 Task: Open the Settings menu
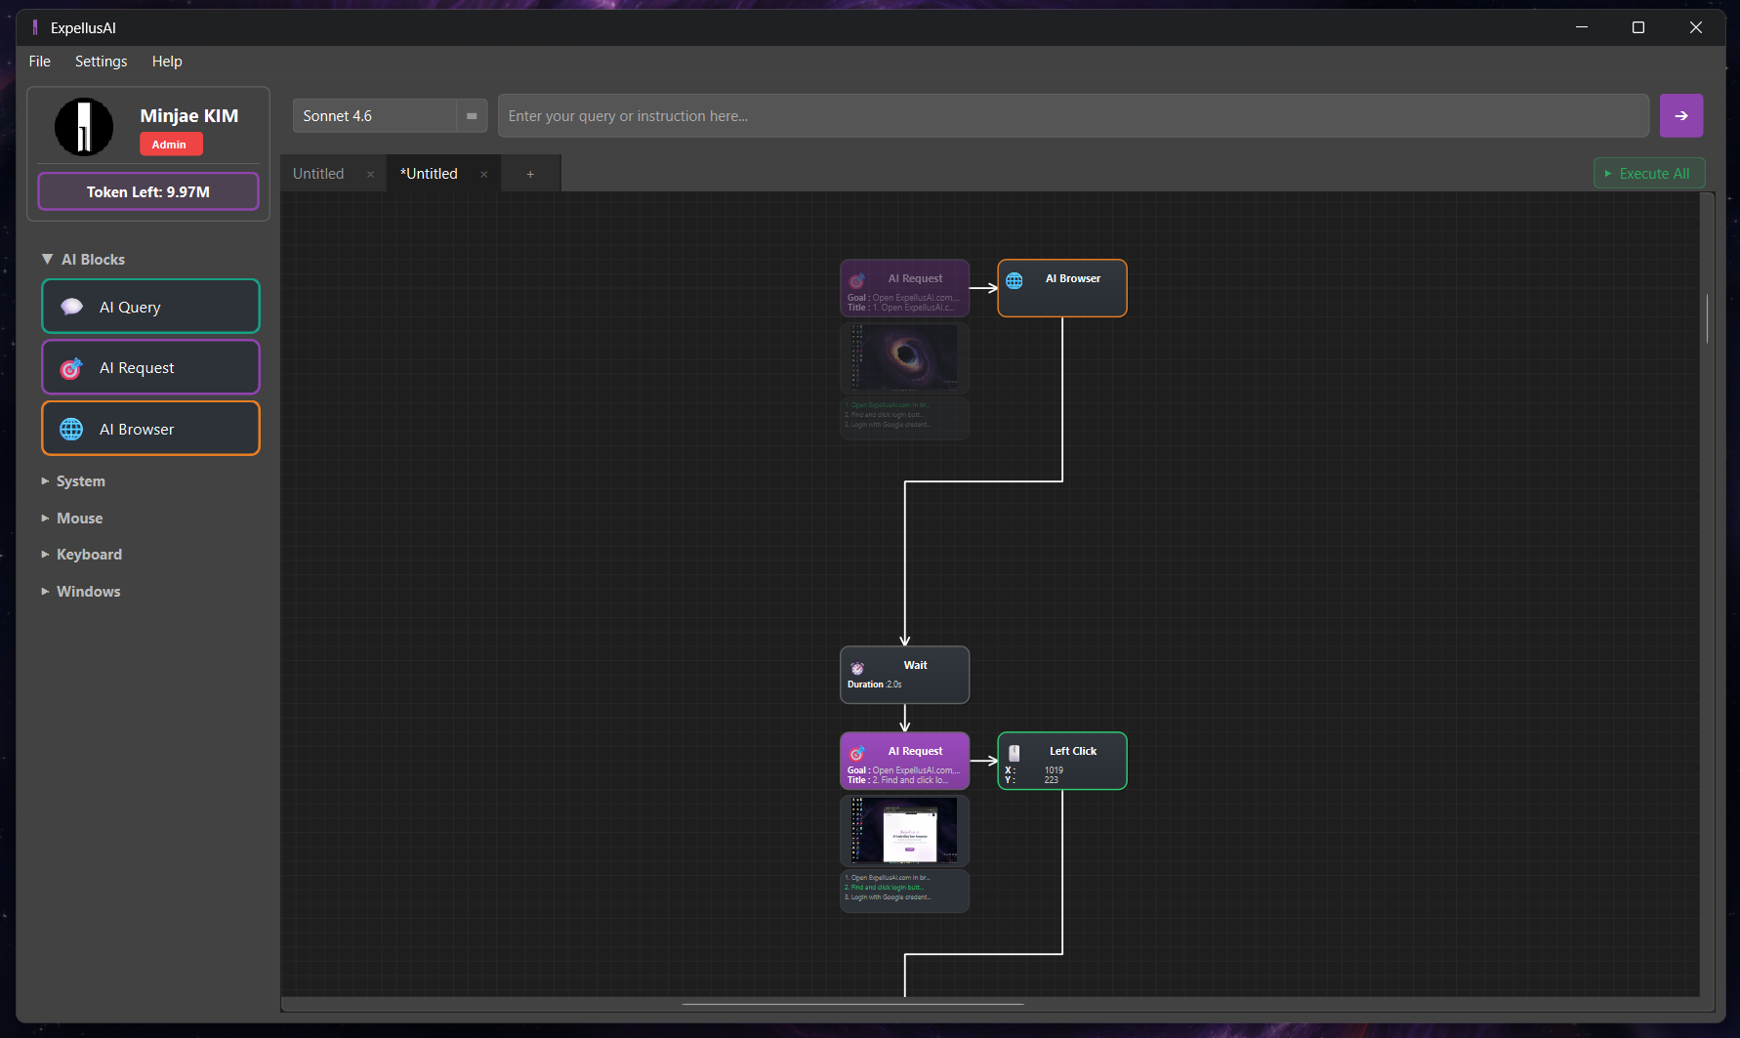click(x=101, y=61)
